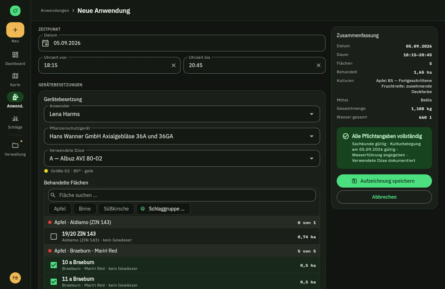Click summary Dauer value 18:15–20:45
Image resolution: width=445 pixels, height=289 pixels.
pyautogui.click(x=418, y=55)
